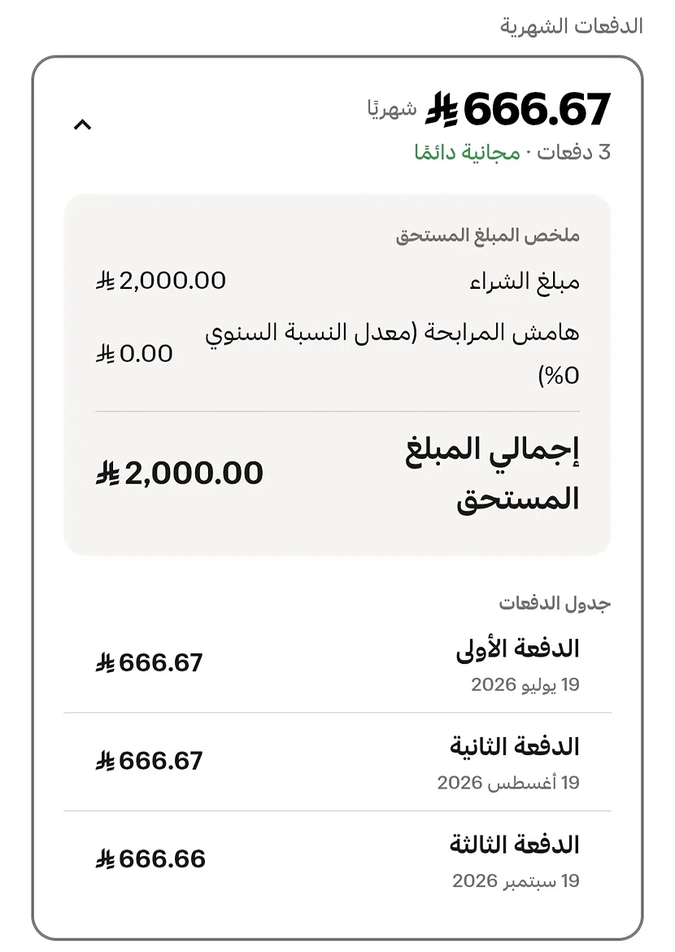Click the 666.67 monthly amount headline
The image size is (675, 952).
538,110
